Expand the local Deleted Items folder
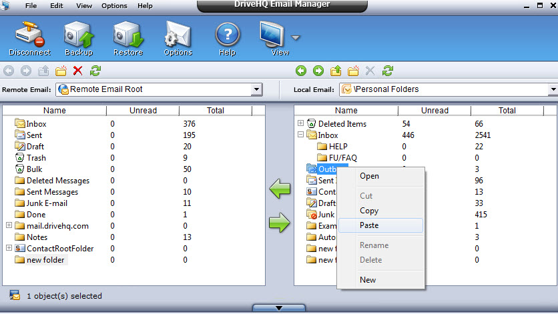 [301, 123]
